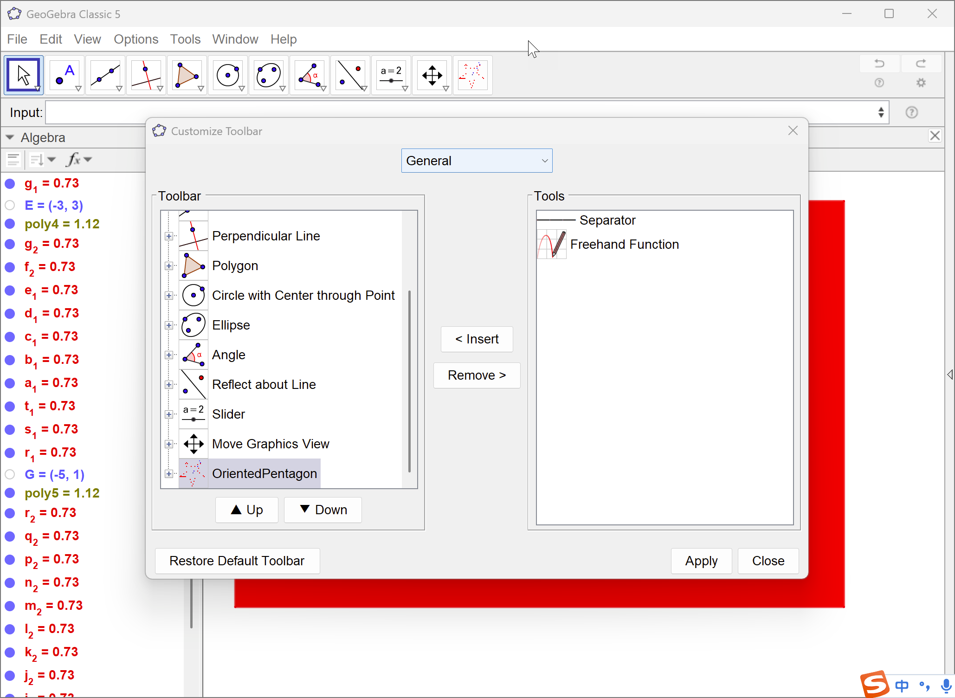Select the Perpendicular Line toolbar tool
The height and width of the screenshot is (698, 955).
click(146, 75)
